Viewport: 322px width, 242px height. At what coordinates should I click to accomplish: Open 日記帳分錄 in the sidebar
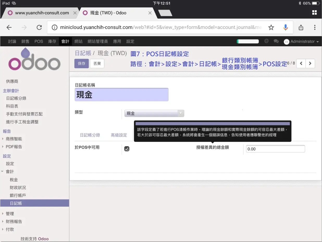tap(16, 98)
